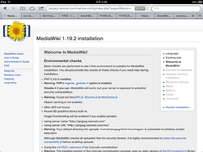203x152 pixels.
Task: Open the Upgrading link
Action: pyautogui.click(x=10, y=83)
